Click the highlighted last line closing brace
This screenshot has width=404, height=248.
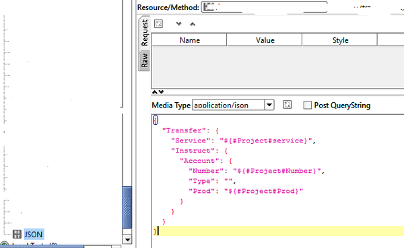(155, 231)
